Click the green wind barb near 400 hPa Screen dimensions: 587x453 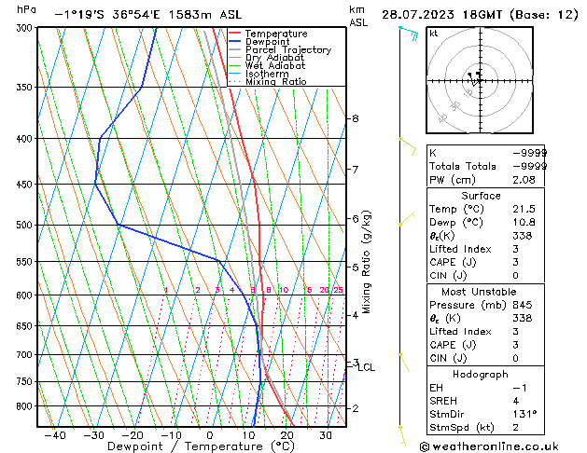[407, 143]
